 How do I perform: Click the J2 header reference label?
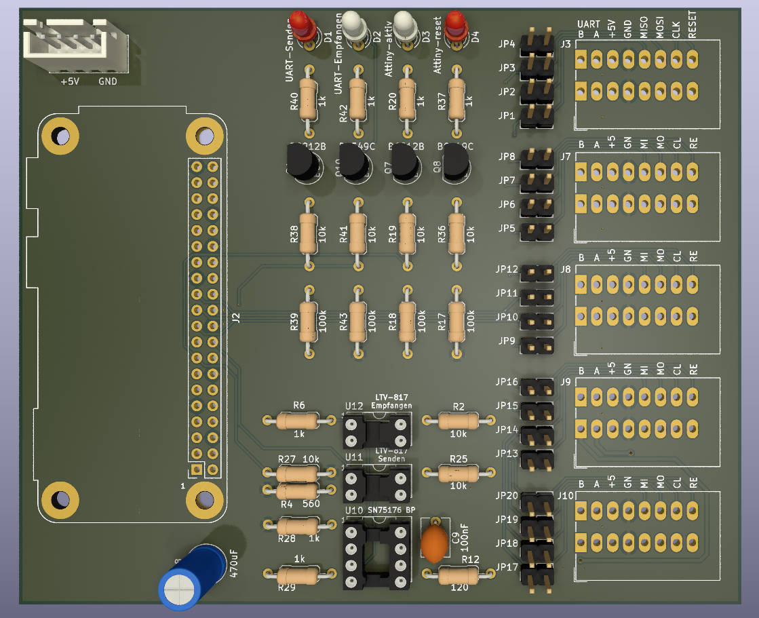pos(236,318)
